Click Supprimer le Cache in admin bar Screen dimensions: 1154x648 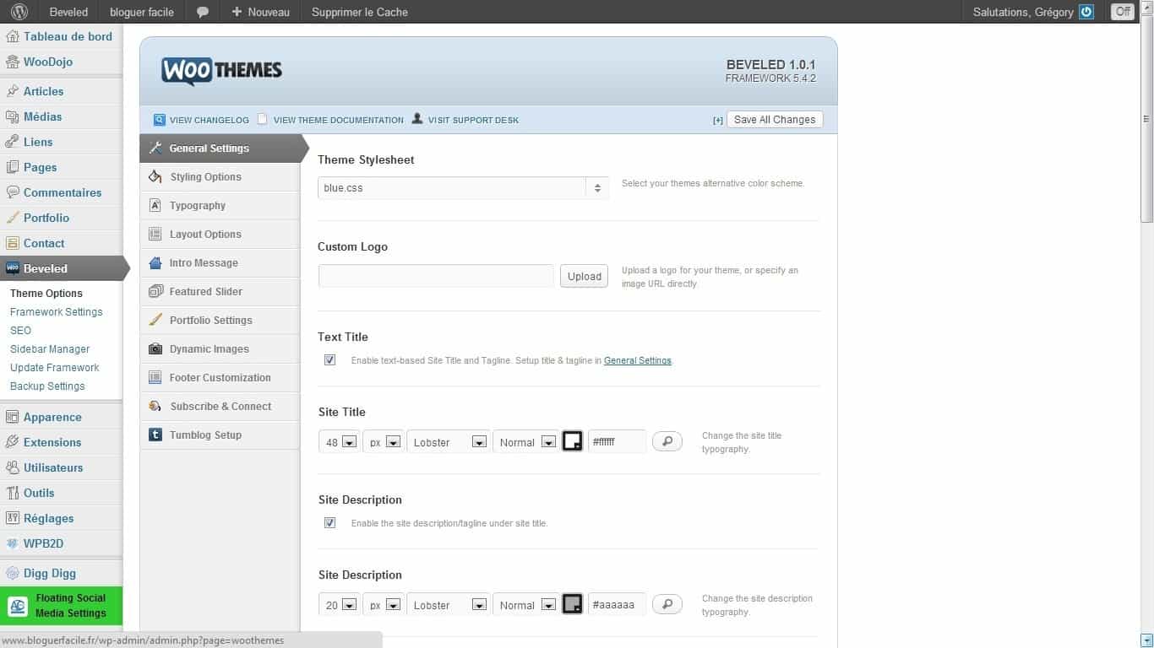click(360, 12)
